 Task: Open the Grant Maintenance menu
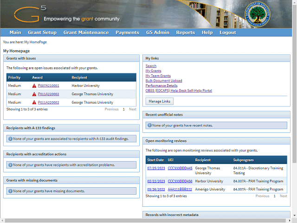[86, 33]
